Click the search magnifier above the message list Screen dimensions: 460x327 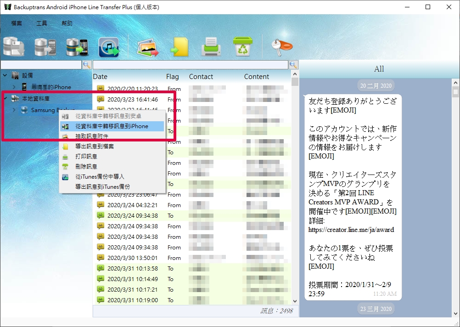coord(294,65)
